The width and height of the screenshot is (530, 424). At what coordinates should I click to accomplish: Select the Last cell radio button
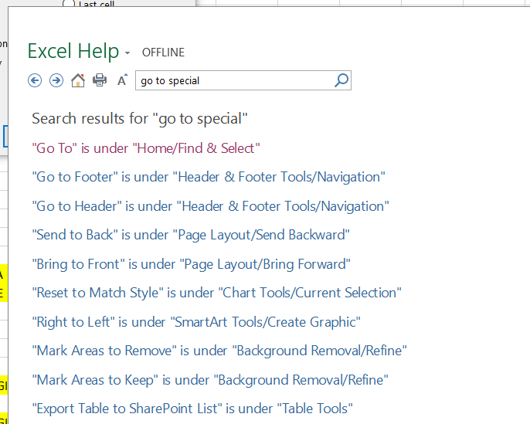[x=67, y=4]
